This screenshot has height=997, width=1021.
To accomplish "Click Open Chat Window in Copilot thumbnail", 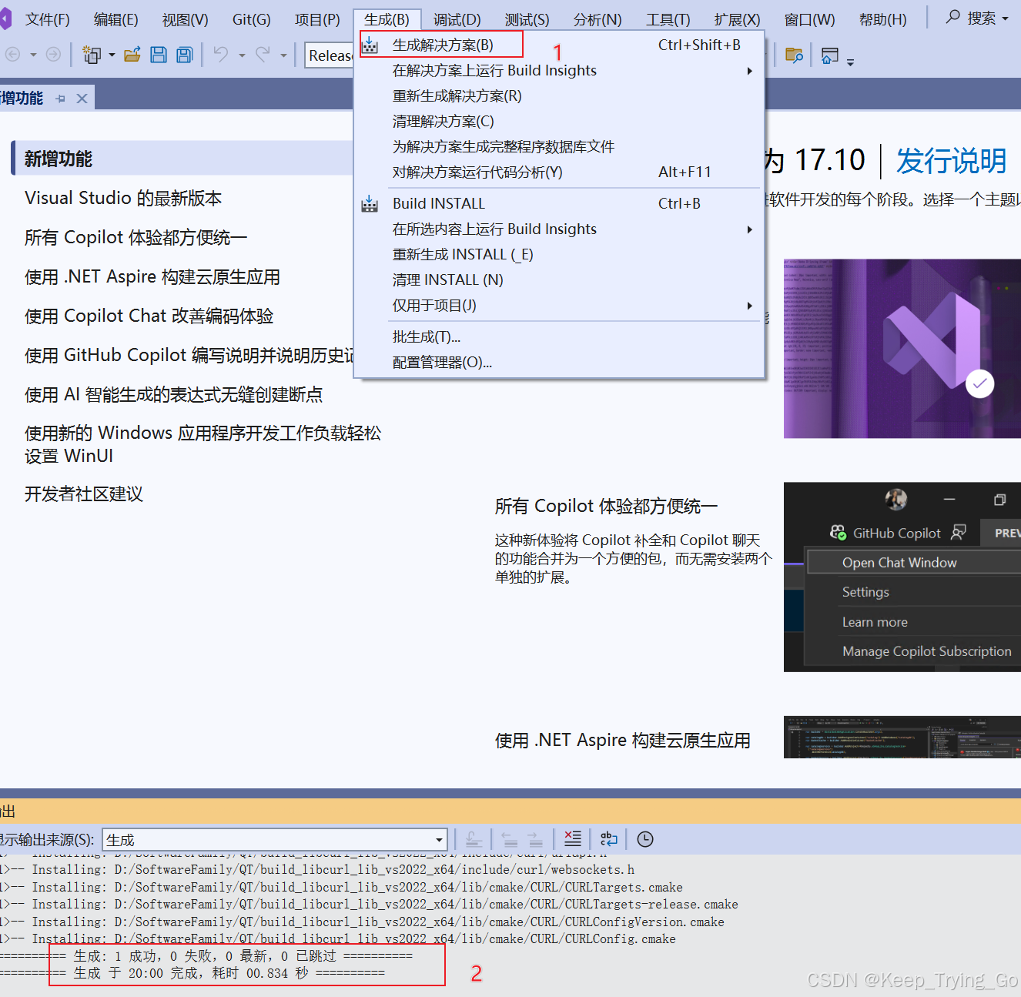I will pyautogui.click(x=899, y=563).
